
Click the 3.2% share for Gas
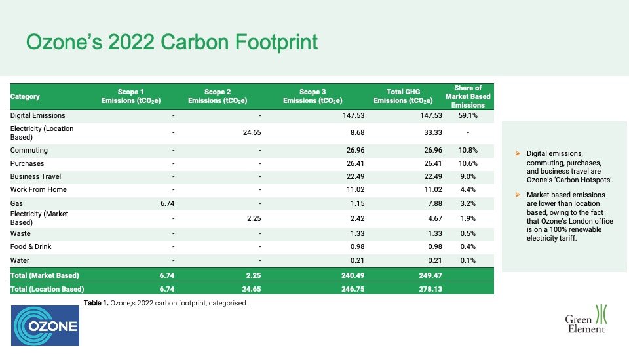468,203
